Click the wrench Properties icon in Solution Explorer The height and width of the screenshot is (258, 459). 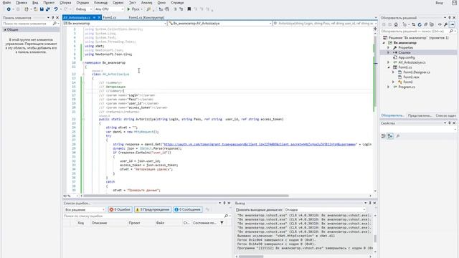point(445,24)
